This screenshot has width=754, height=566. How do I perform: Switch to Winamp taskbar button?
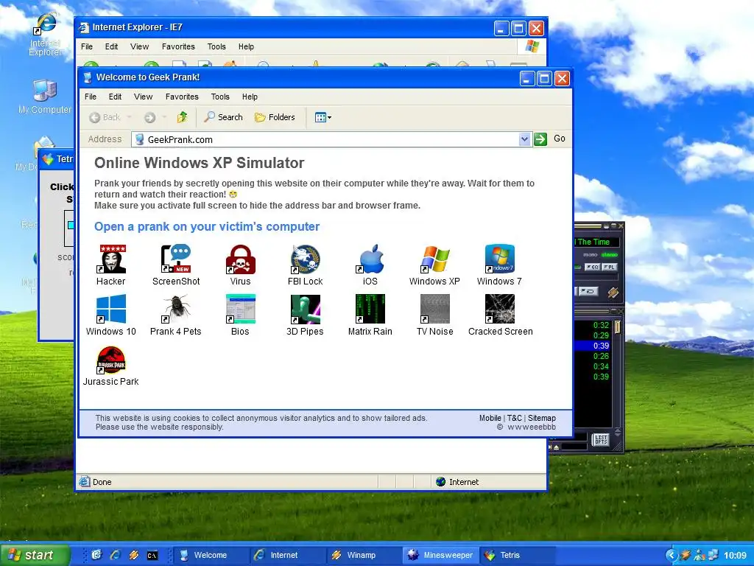[364, 556]
